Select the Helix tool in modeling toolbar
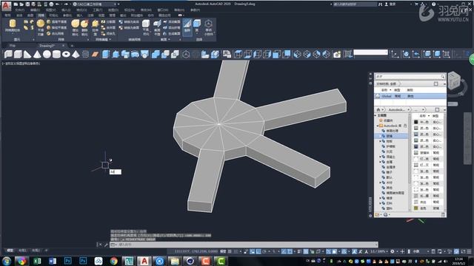 point(86,54)
